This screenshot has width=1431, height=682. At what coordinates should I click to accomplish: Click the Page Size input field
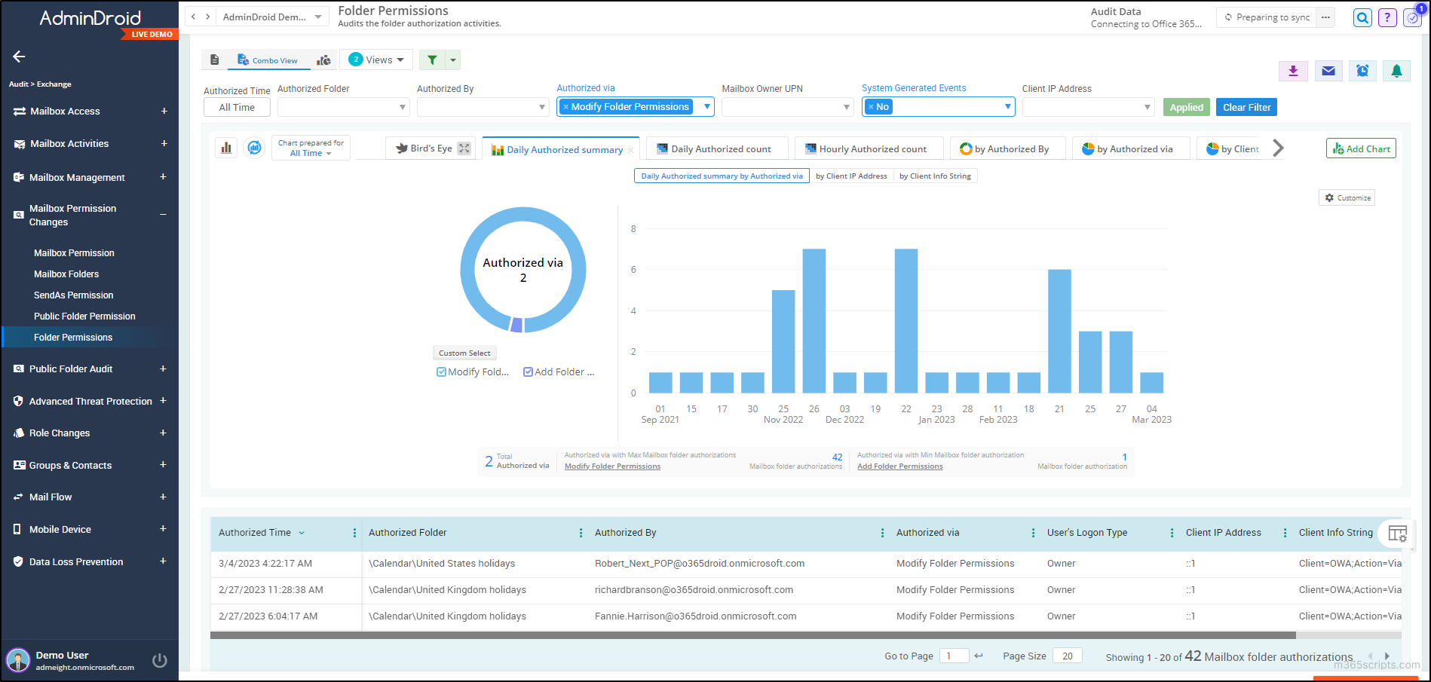(x=1067, y=656)
